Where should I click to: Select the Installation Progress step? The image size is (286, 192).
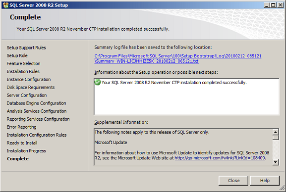[26, 151]
